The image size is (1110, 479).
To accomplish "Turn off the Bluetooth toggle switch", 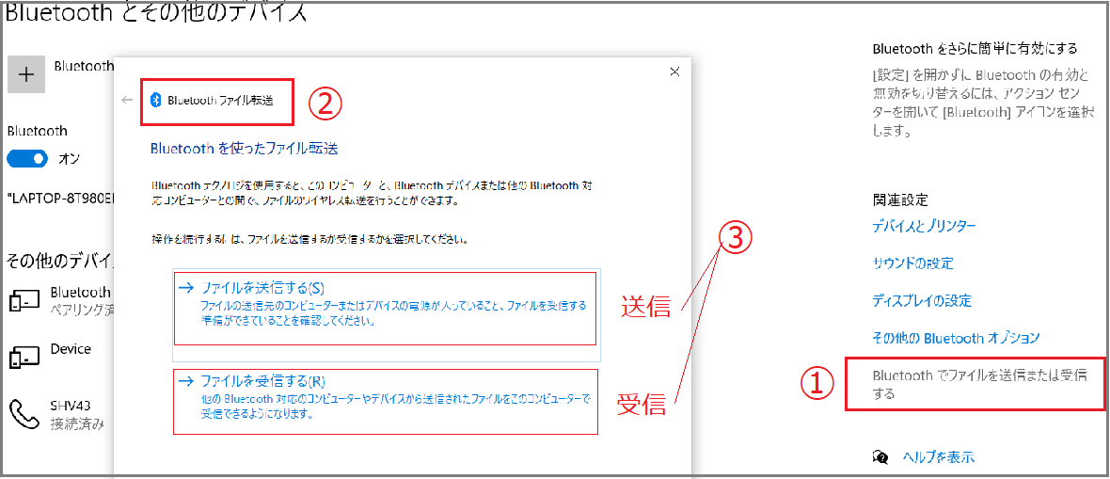I will [x=27, y=159].
